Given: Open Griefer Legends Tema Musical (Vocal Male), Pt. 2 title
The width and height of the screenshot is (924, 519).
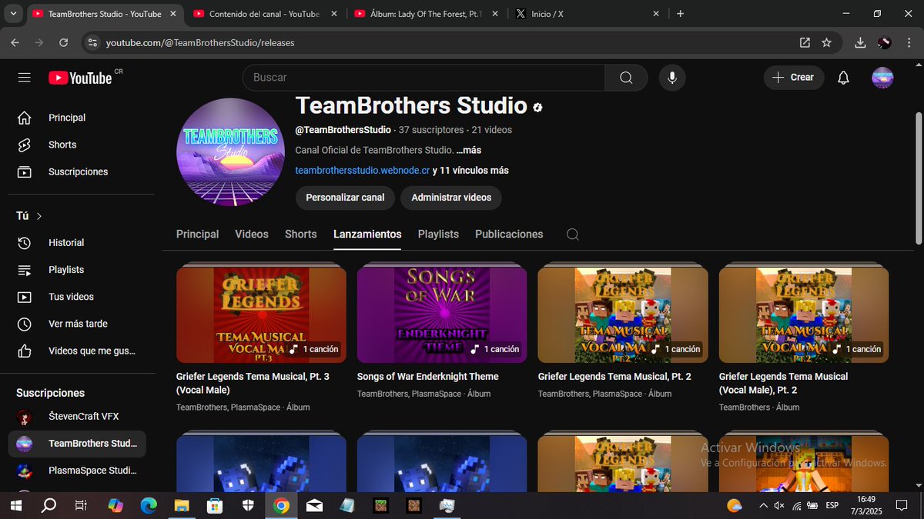Looking at the screenshot, I should (x=783, y=383).
